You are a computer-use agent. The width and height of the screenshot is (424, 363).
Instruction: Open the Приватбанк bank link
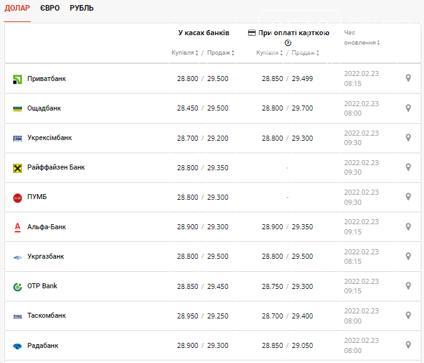coord(46,79)
